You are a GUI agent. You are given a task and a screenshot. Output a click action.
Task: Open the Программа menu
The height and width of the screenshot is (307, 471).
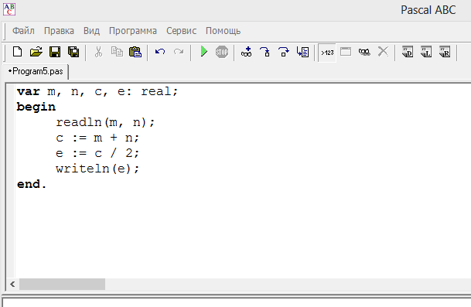coord(133,31)
